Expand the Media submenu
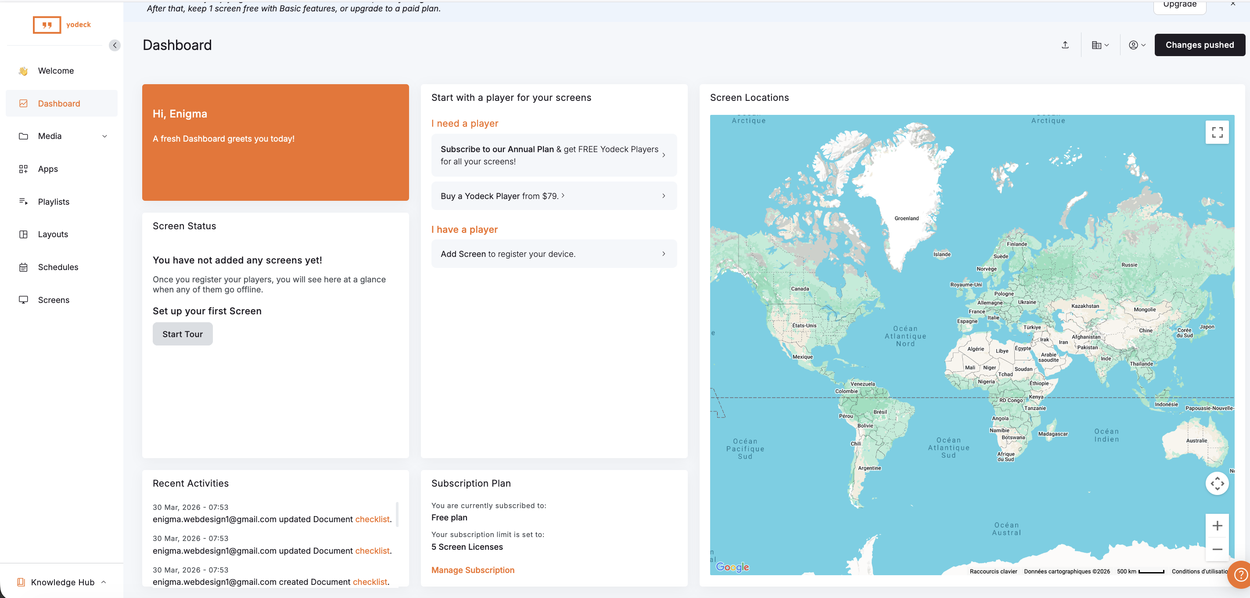The width and height of the screenshot is (1250, 598). click(104, 136)
